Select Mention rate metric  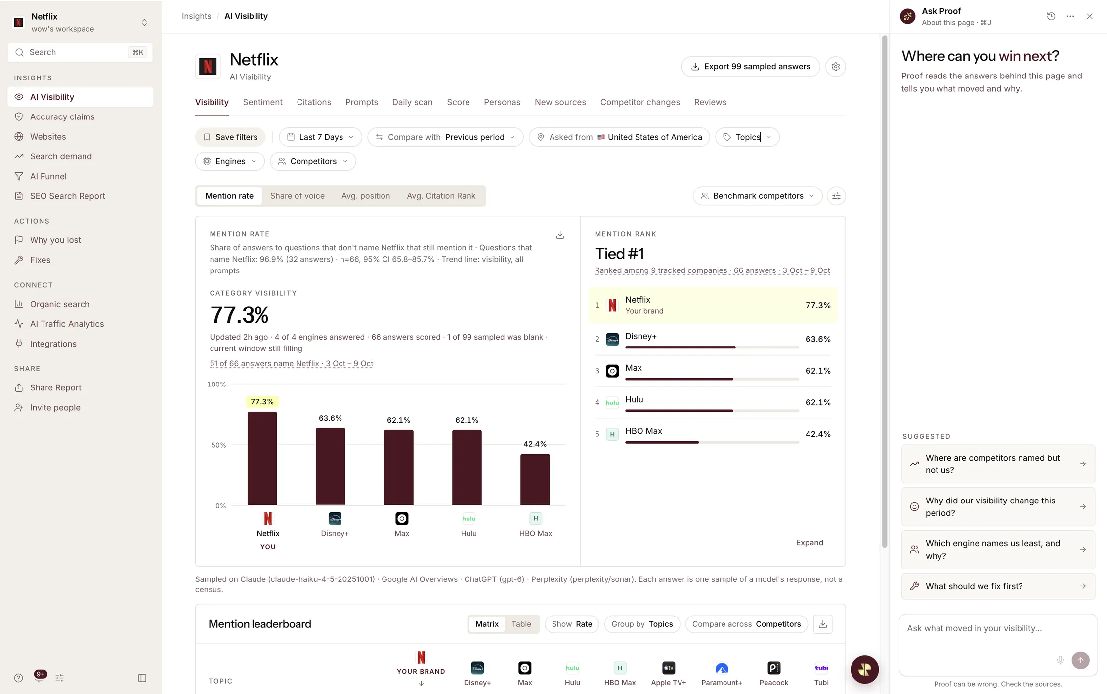click(x=229, y=196)
